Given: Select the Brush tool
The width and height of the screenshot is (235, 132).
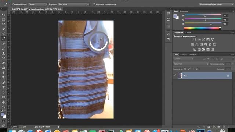Looking at the screenshot, I should point(3,48).
